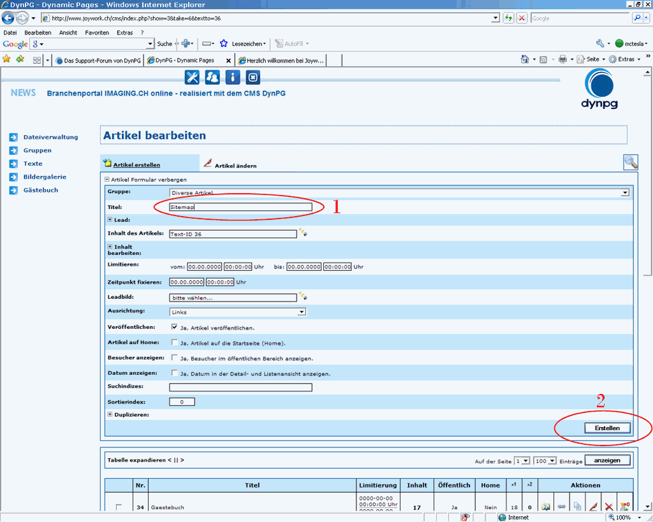
Task: Enable 'Artikel auf die Startseite' checkbox
Action: point(175,342)
